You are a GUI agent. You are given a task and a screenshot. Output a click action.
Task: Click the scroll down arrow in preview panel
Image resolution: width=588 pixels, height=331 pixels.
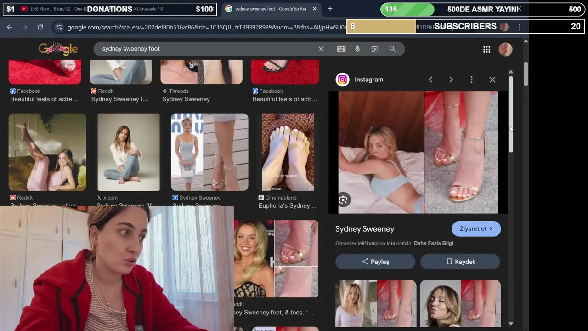(511, 324)
